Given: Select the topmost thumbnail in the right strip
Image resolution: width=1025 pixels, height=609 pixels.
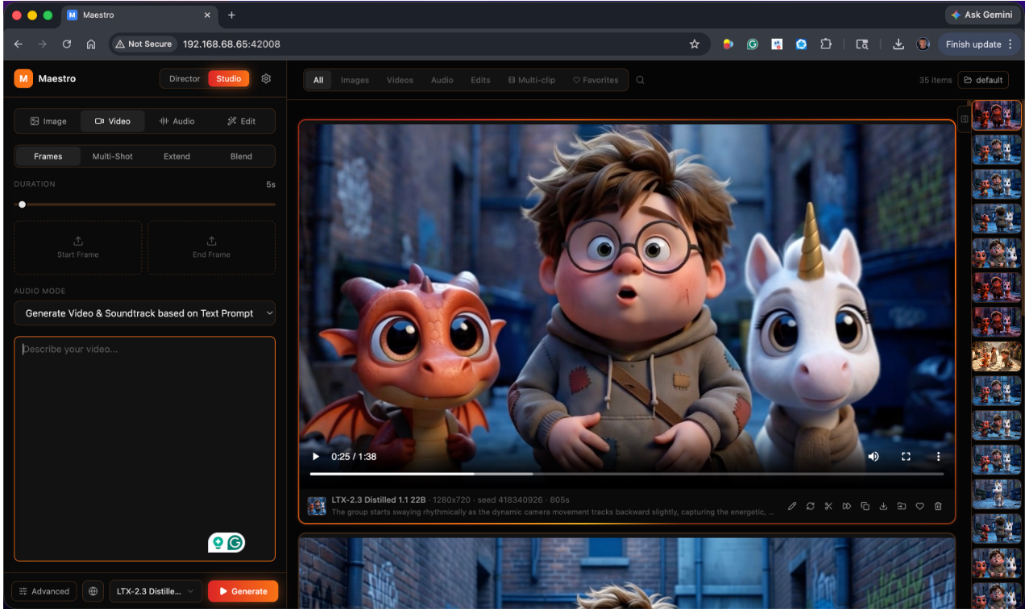Looking at the screenshot, I should tap(996, 115).
